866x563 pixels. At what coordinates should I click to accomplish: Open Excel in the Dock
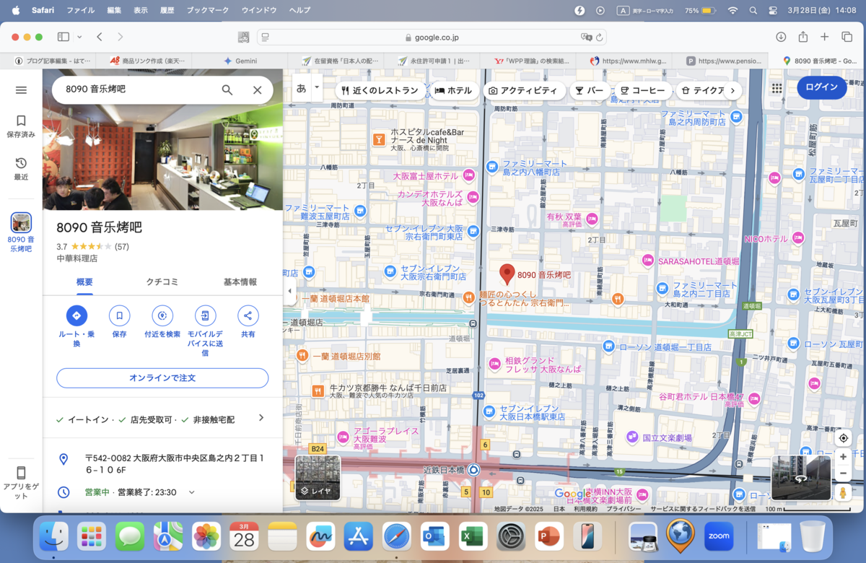point(472,536)
